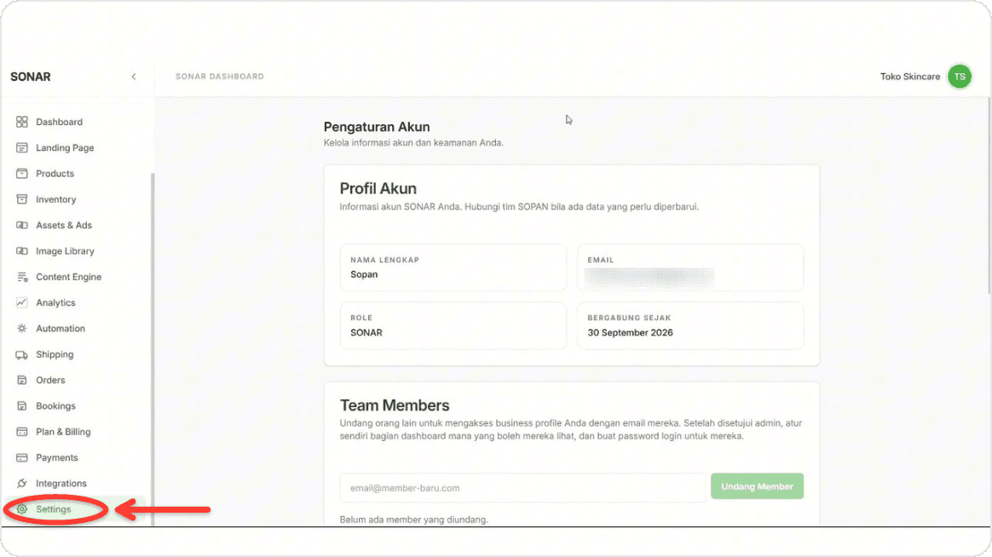
Task: Click the Inventory archive icon
Action: 22,199
